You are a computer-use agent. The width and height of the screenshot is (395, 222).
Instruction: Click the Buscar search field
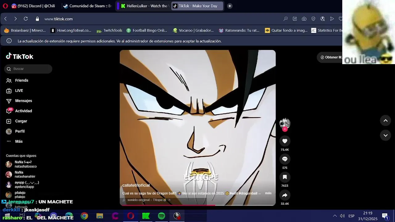(28, 69)
